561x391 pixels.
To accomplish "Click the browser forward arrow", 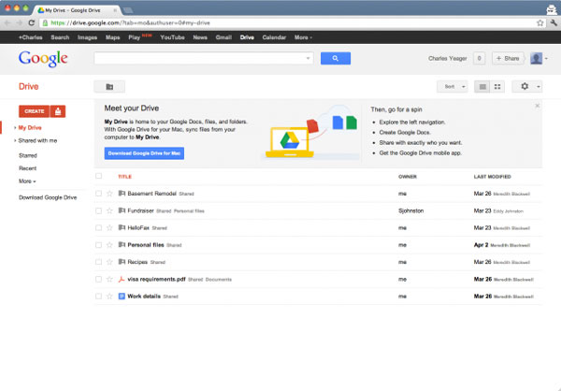I will click(19, 22).
